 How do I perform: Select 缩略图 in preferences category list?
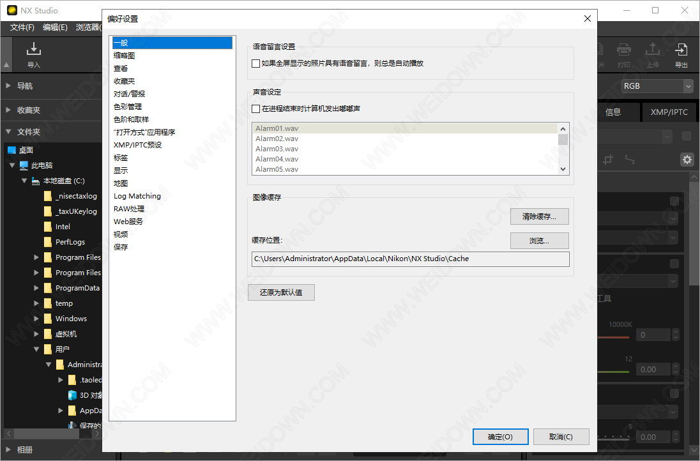point(172,56)
